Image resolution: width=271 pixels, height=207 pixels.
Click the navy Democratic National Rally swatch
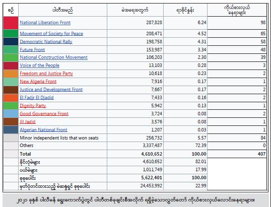11,42
